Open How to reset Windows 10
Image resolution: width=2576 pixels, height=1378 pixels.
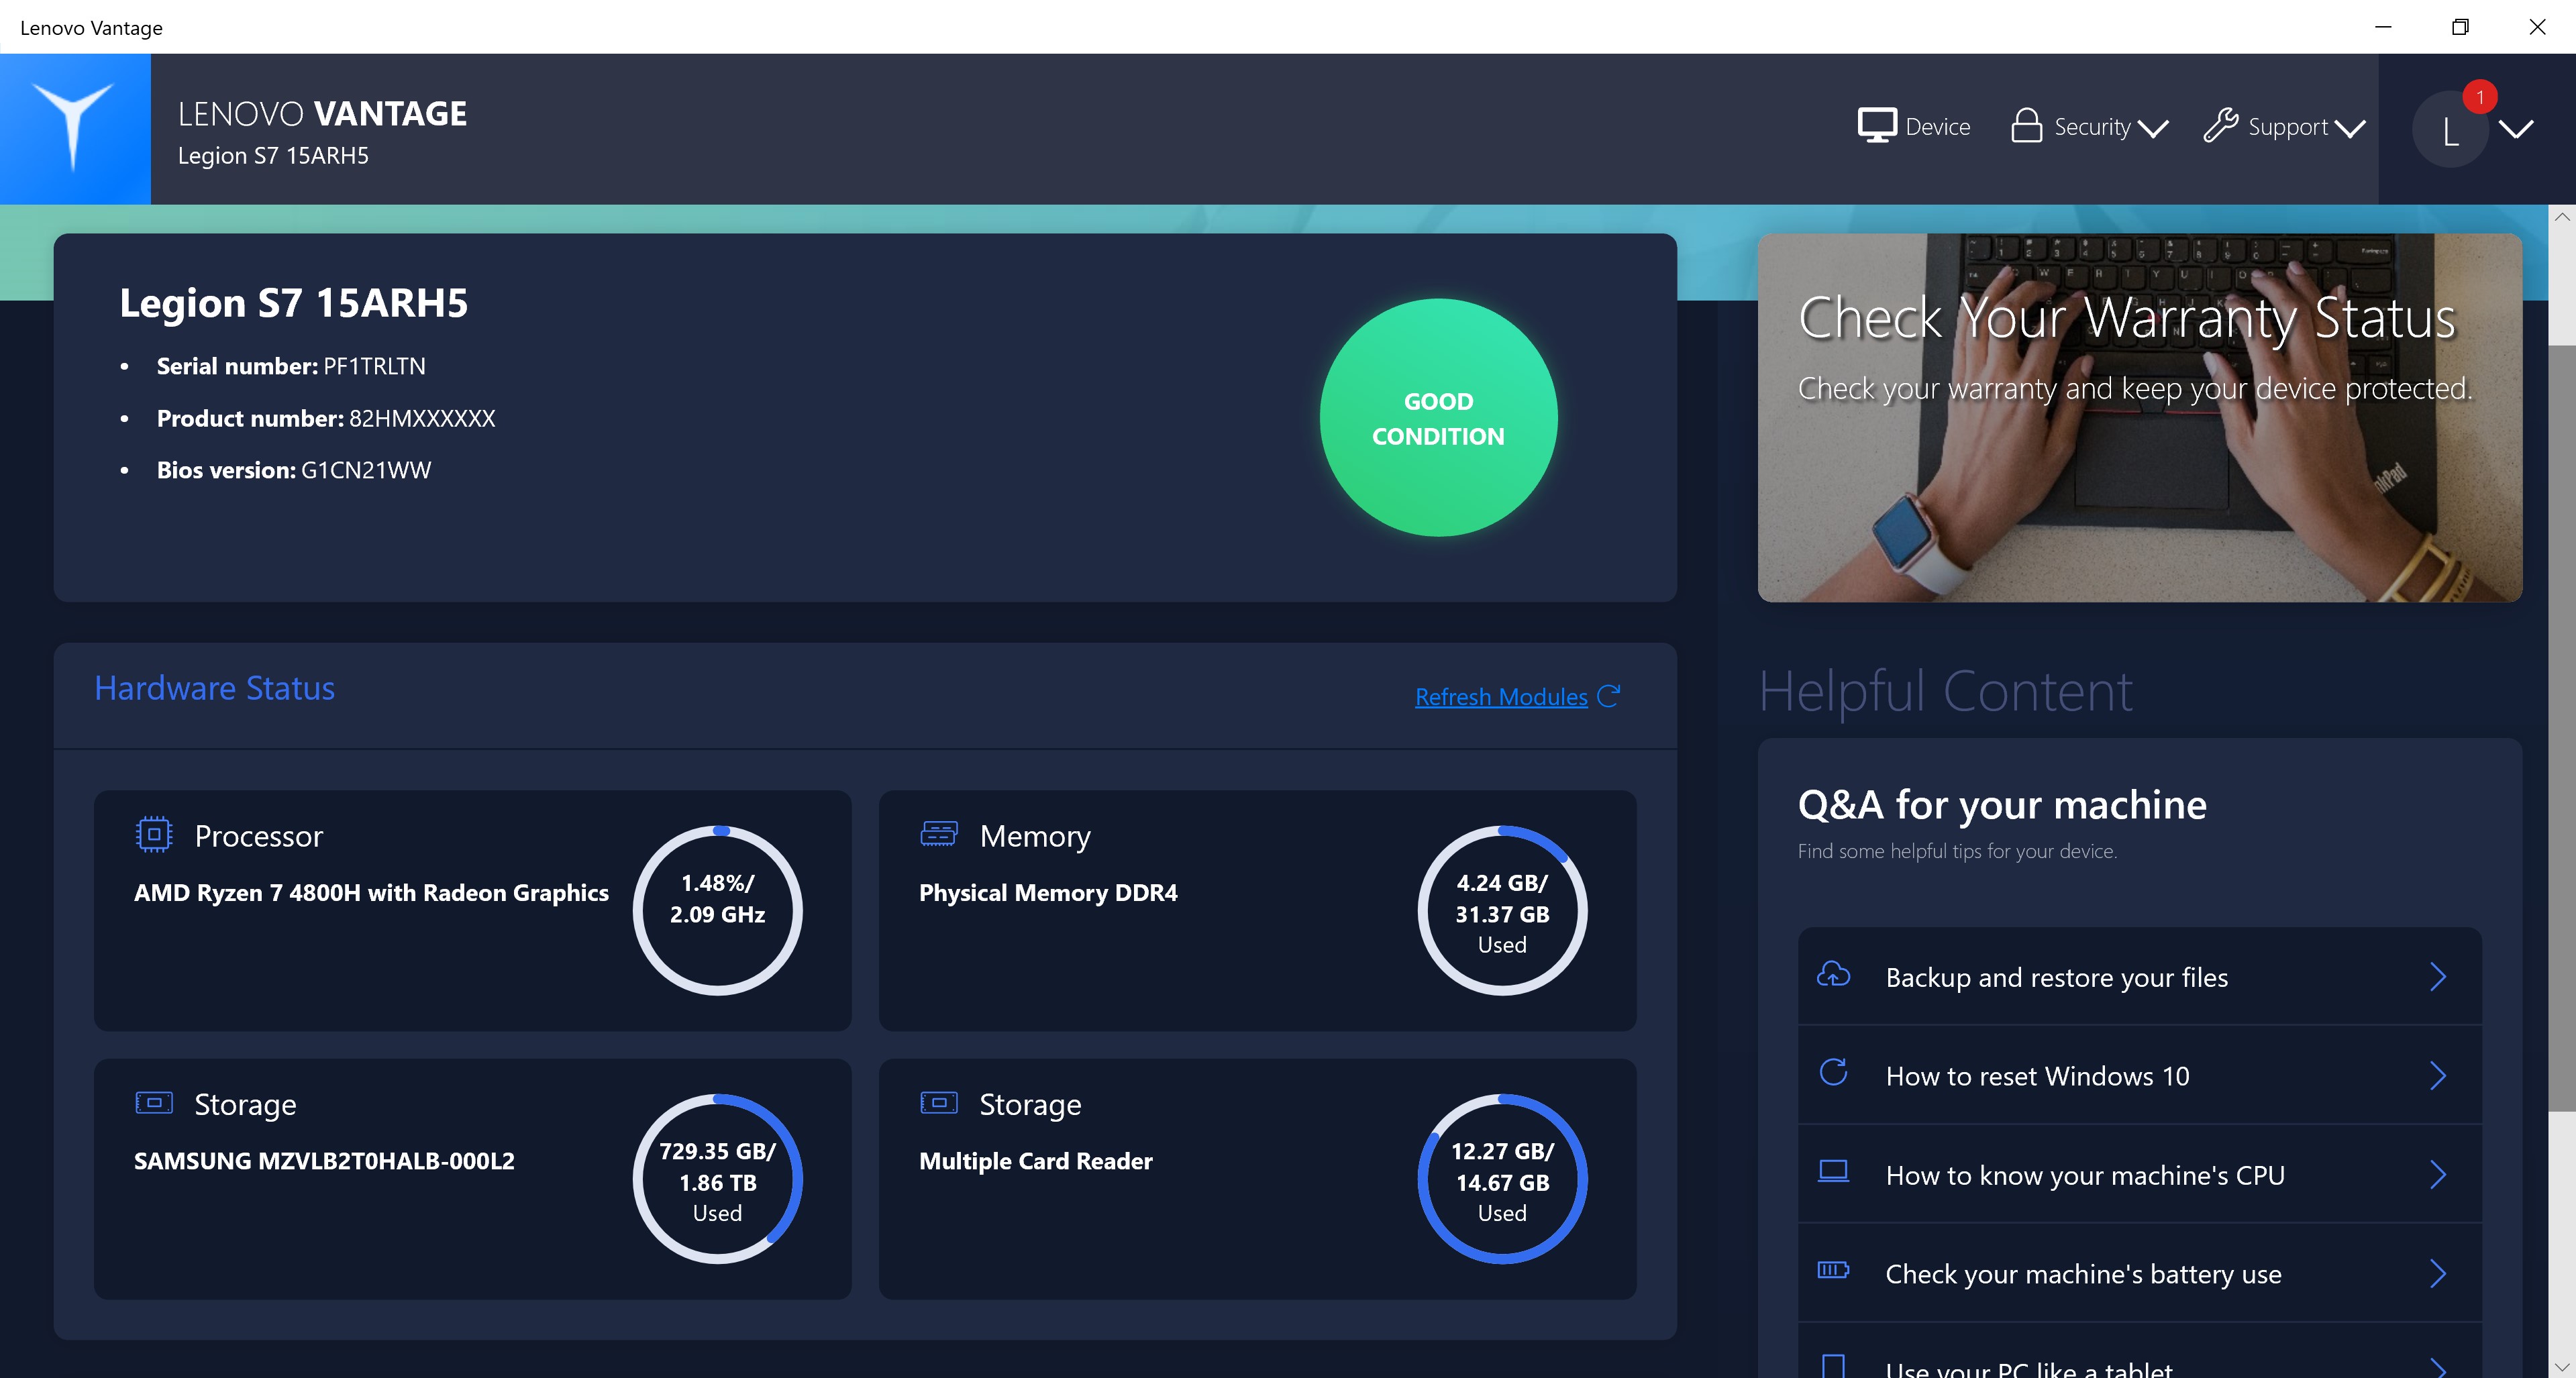click(x=2139, y=1076)
